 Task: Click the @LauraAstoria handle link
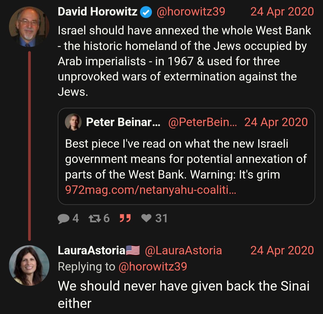(x=183, y=250)
